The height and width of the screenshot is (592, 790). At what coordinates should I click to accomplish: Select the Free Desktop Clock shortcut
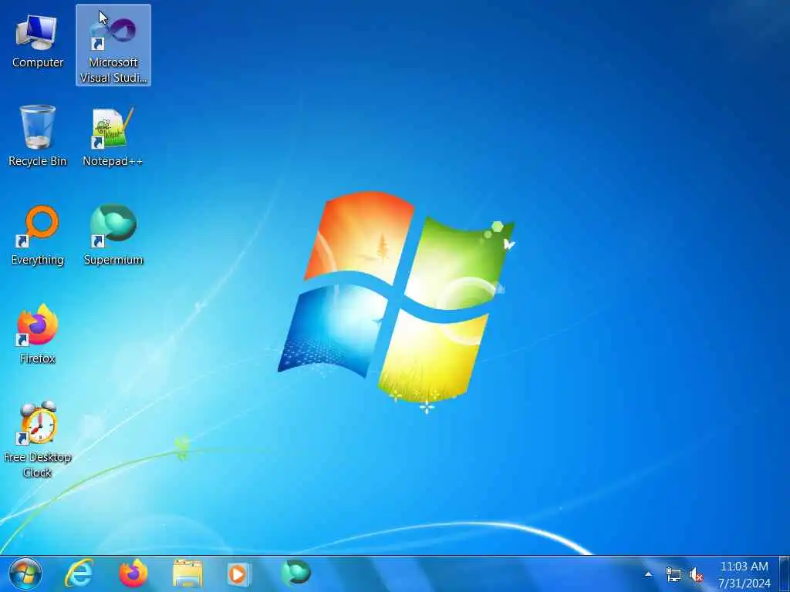point(38,439)
